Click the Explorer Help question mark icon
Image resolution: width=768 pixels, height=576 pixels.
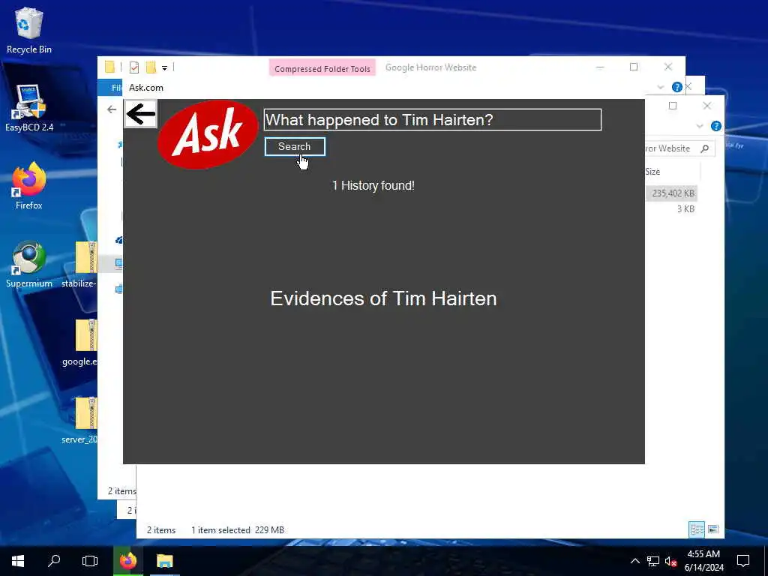pyautogui.click(x=677, y=87)
